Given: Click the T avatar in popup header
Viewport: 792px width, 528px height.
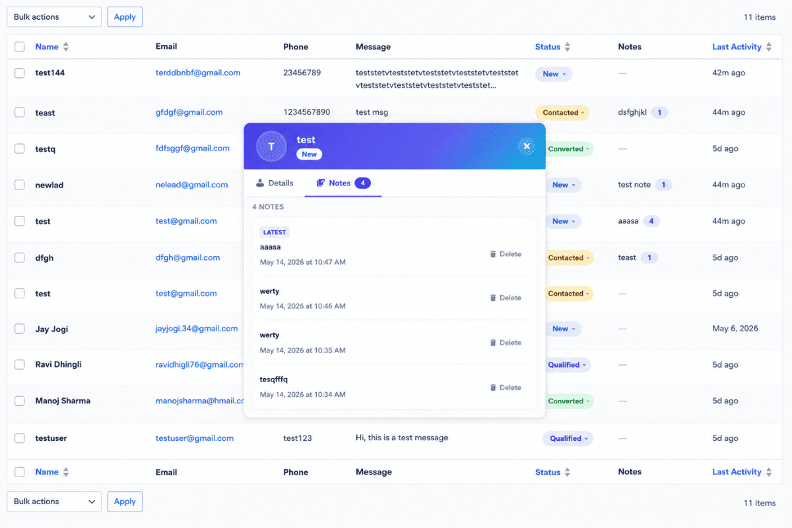Looking at the screenshot, I should [271, 147].
